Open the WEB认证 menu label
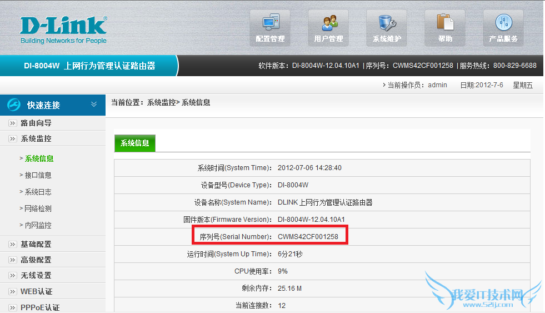 coord(37,291)
